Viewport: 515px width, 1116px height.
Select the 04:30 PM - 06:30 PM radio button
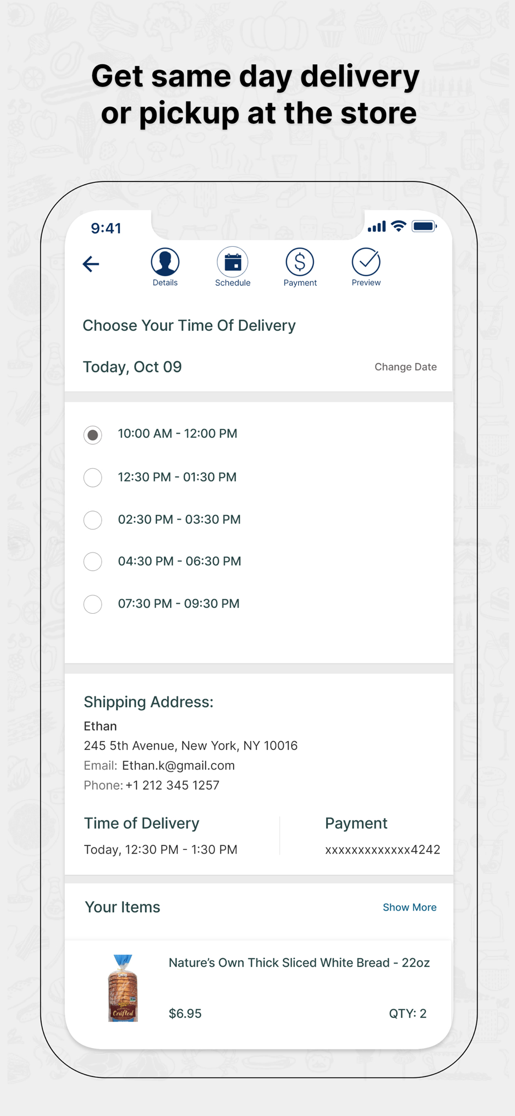coord(93,561)
